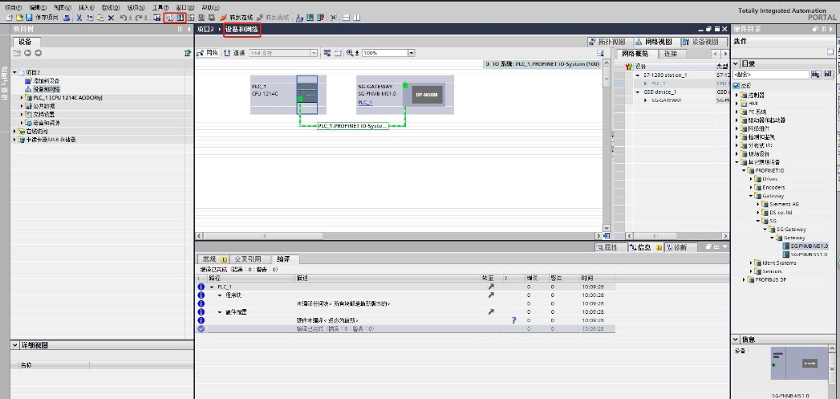Select the 连接 tab in overview
Viewport: 840px width, 399px height.
(672, 54)
